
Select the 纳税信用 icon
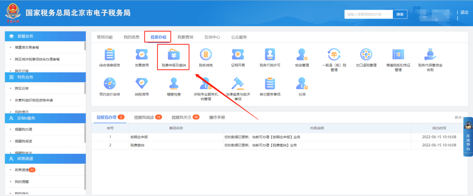[141, 83]
